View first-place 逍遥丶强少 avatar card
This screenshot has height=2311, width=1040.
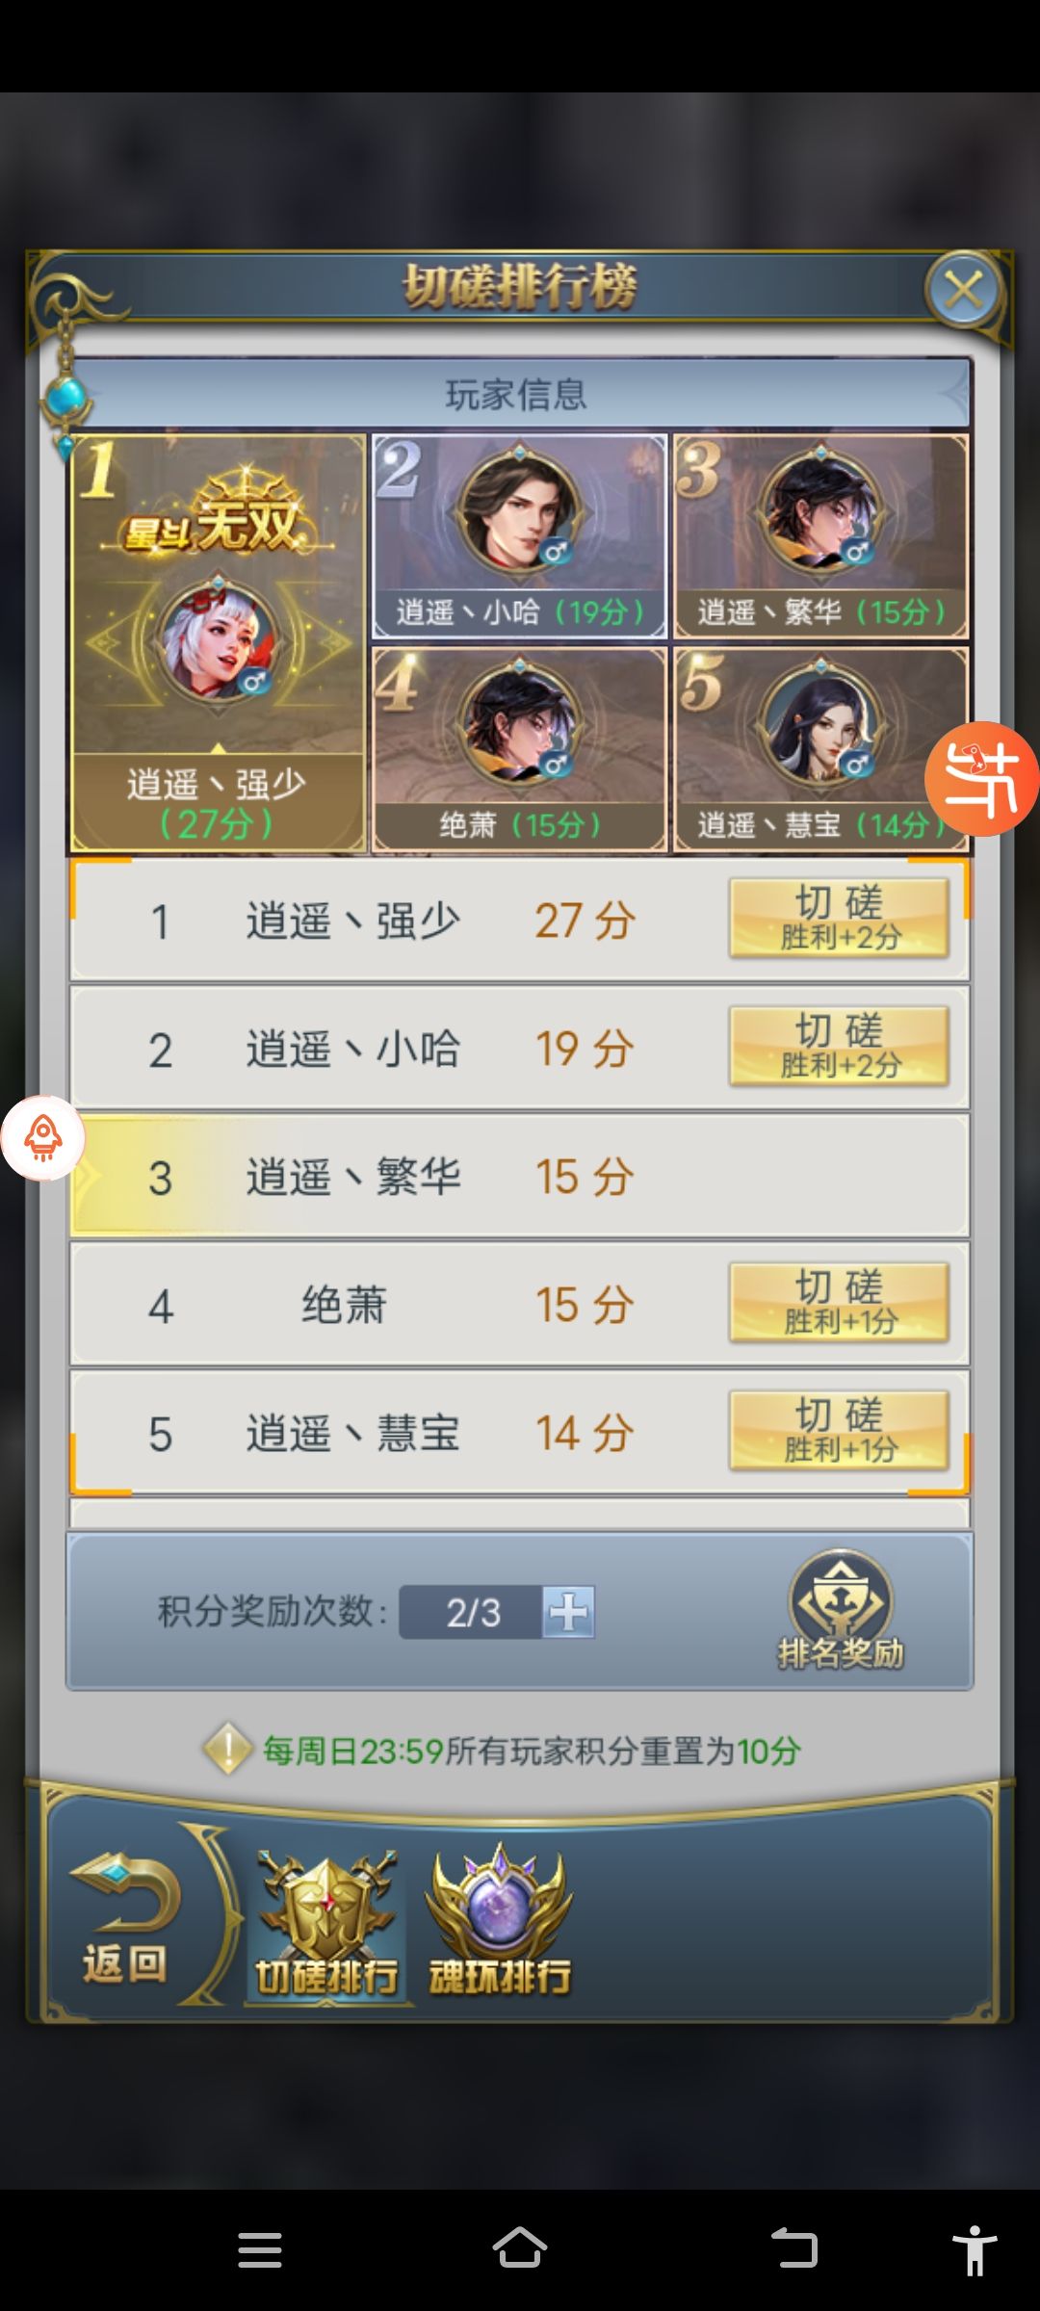pyautogui.click(x=219, y=643)
